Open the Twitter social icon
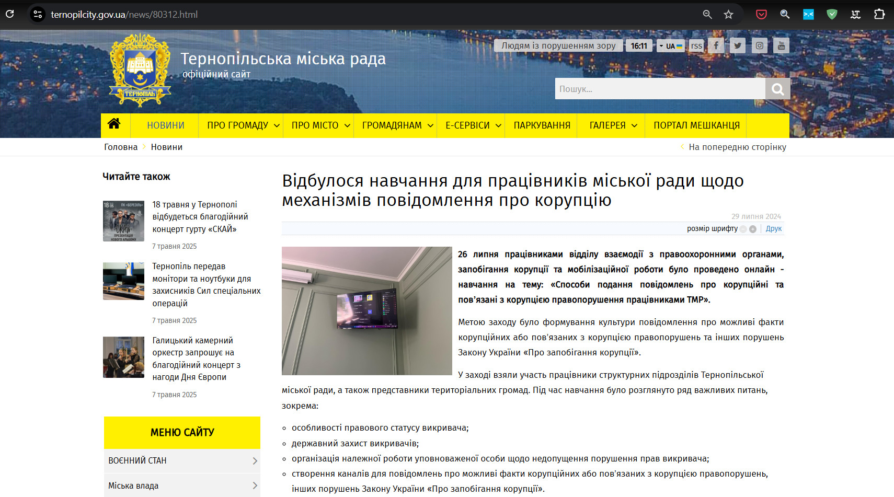Viewport: 894px width, 497px height. [x=738, y=45]
